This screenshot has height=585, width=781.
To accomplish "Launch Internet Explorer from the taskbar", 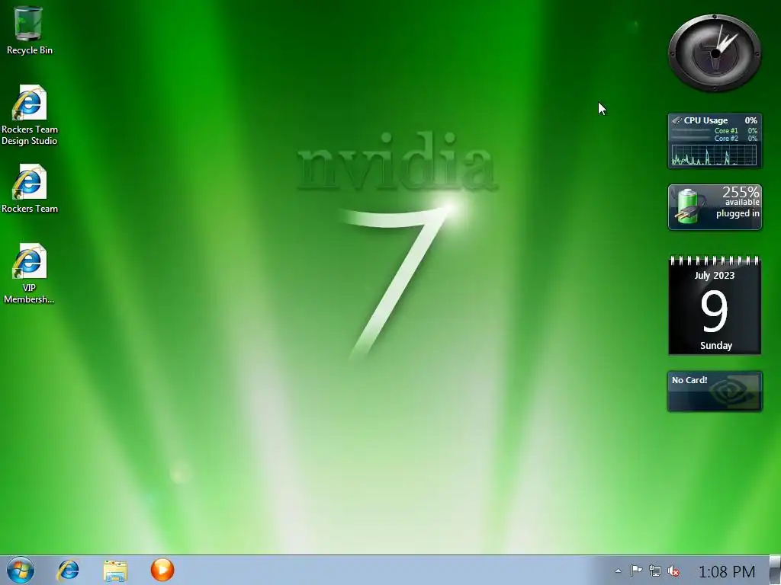I will point(68,570).
